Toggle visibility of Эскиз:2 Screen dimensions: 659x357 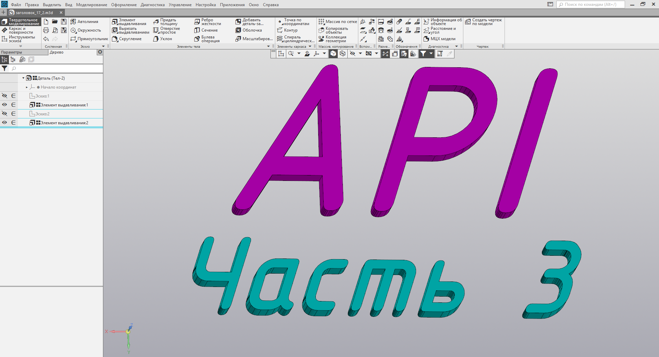(x=4, y=114)
